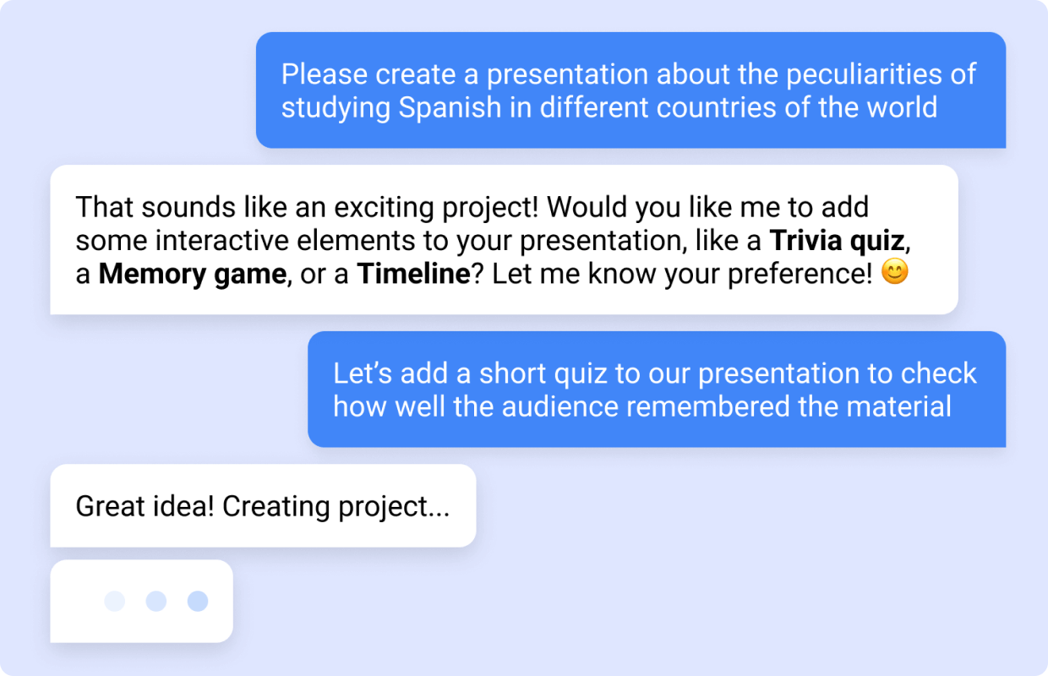Click the smiling face emoji
This screenshot has height=676, width=1048.
pyautogui.click(x=894, y=274)
